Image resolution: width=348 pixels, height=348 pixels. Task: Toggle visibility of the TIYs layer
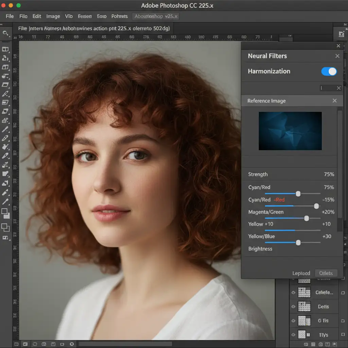tap(293, 335)
